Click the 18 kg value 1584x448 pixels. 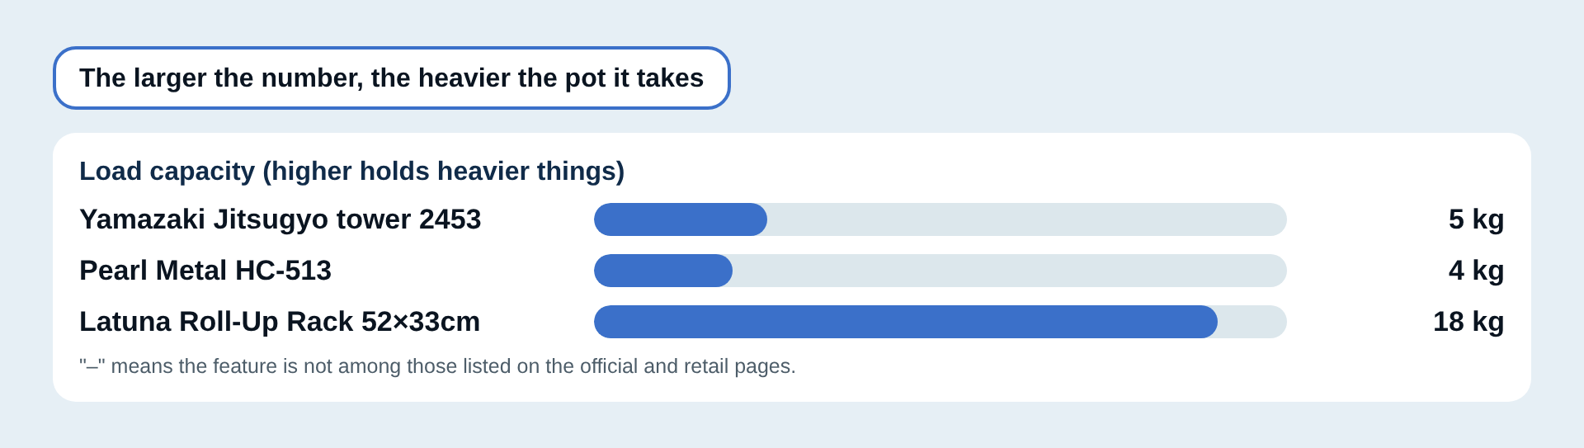tap(1468, 322)
